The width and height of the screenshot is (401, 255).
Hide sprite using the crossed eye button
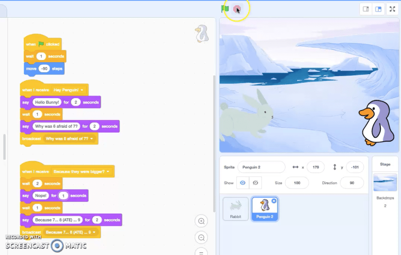(256, 183)
